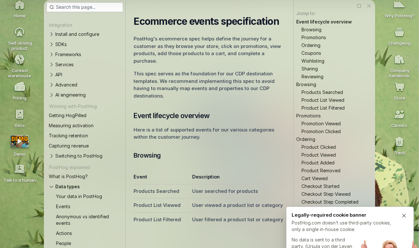Screen dimensions: 419x248
Task: Jump to Promotion Clicked anchor
Action: tap(321, 132)
